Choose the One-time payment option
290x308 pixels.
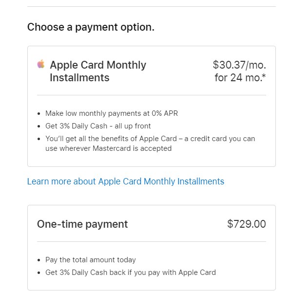[152, 248]
